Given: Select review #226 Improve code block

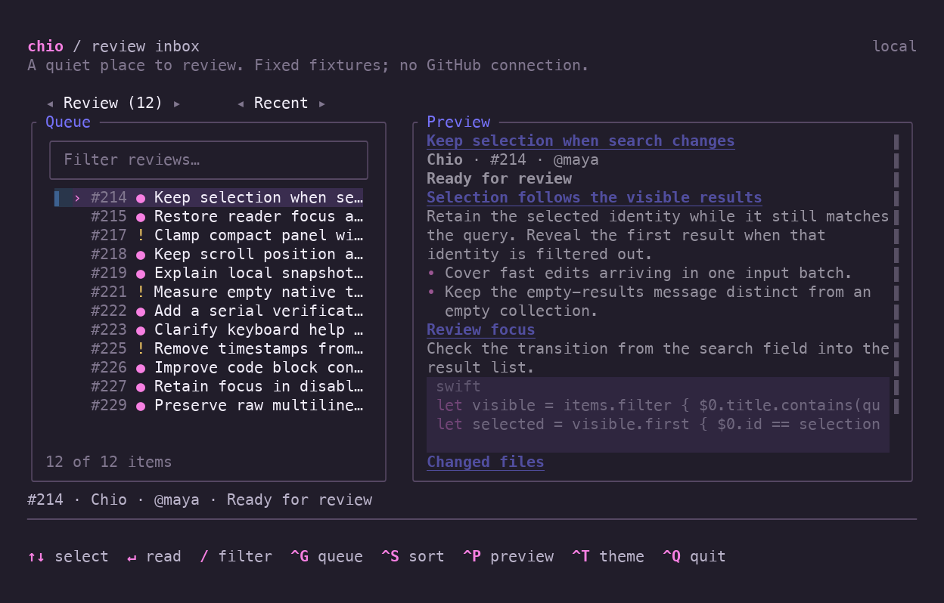Looking at the screenshot, I should [x=209, y=368].
